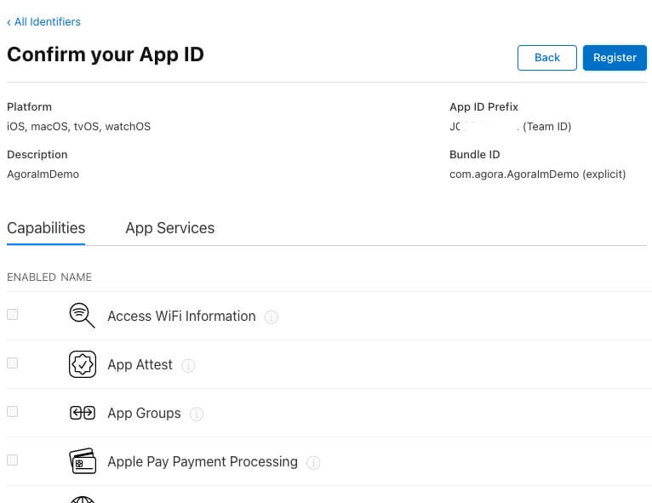Click the Back button
Image resolution: width=652 pixels, height=503 pixels.
(546, 57)
